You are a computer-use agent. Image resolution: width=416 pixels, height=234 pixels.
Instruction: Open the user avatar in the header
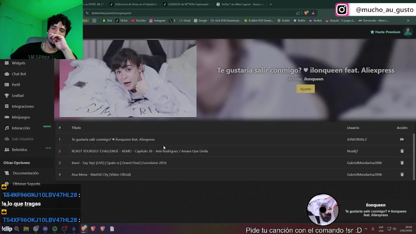coord(408,32)
